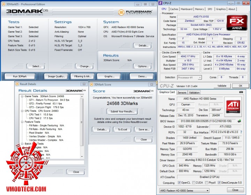This screenshot has height=195, width=251.
Task: Click the AMD FX processor logo in CPU-Z
Action: point(237,23)
